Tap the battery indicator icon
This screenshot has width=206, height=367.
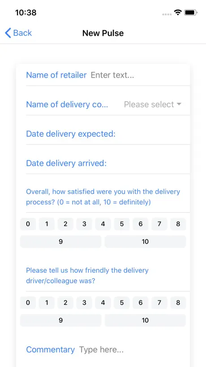(x=191, y=13)
